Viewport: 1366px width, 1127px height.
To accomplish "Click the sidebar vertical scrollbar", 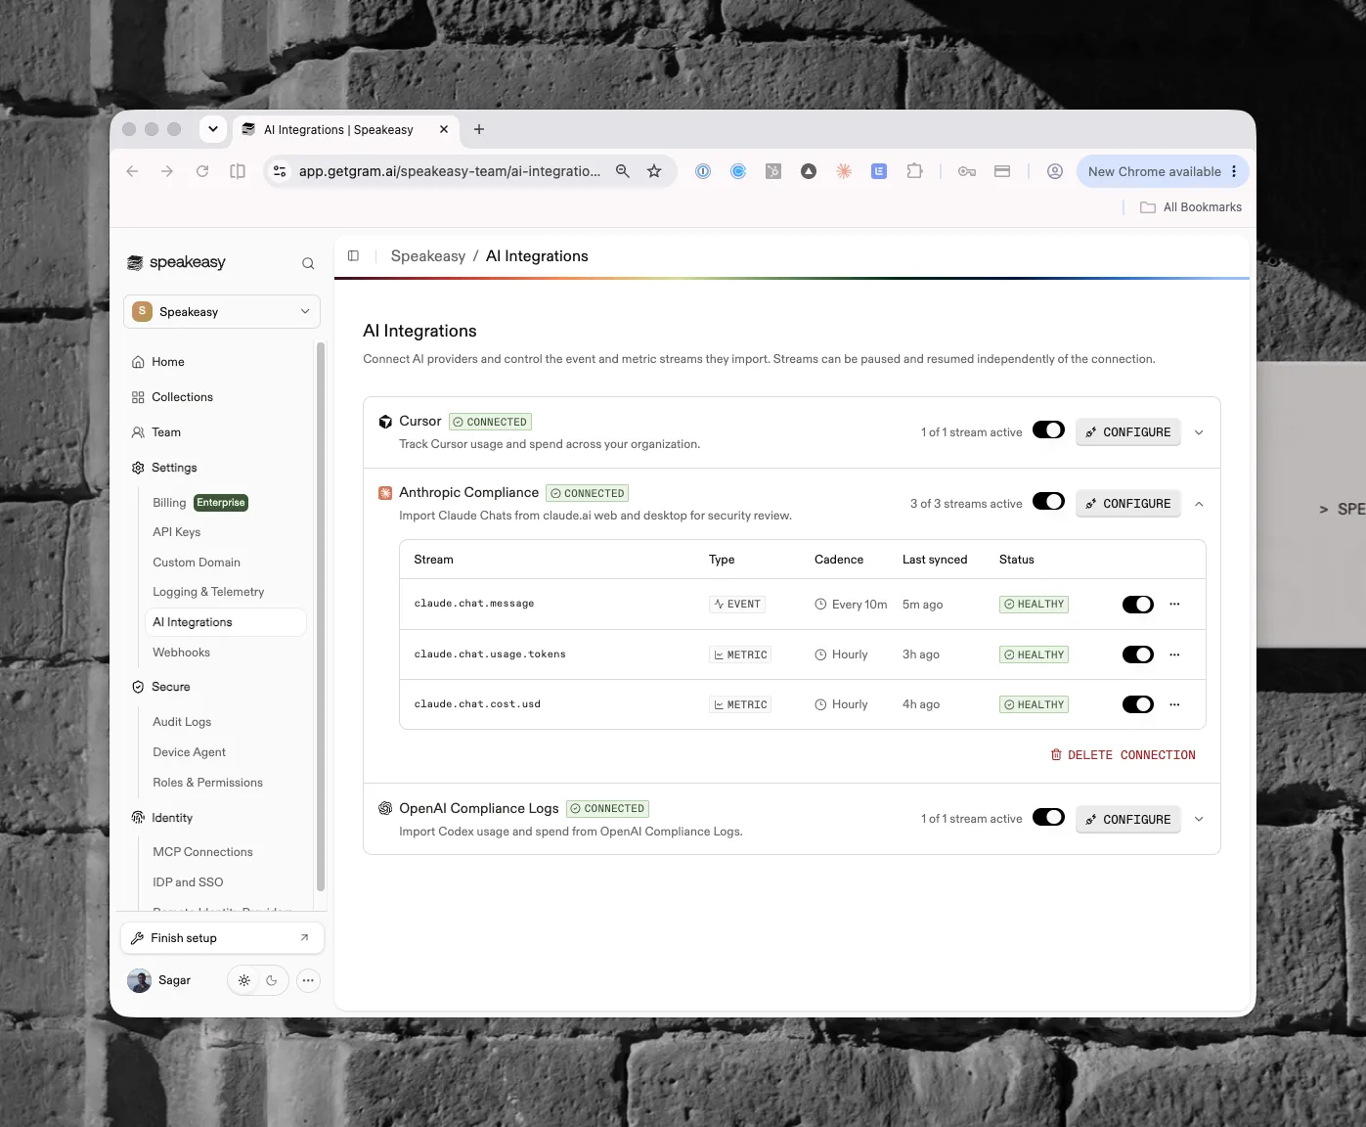I will 321,616.
